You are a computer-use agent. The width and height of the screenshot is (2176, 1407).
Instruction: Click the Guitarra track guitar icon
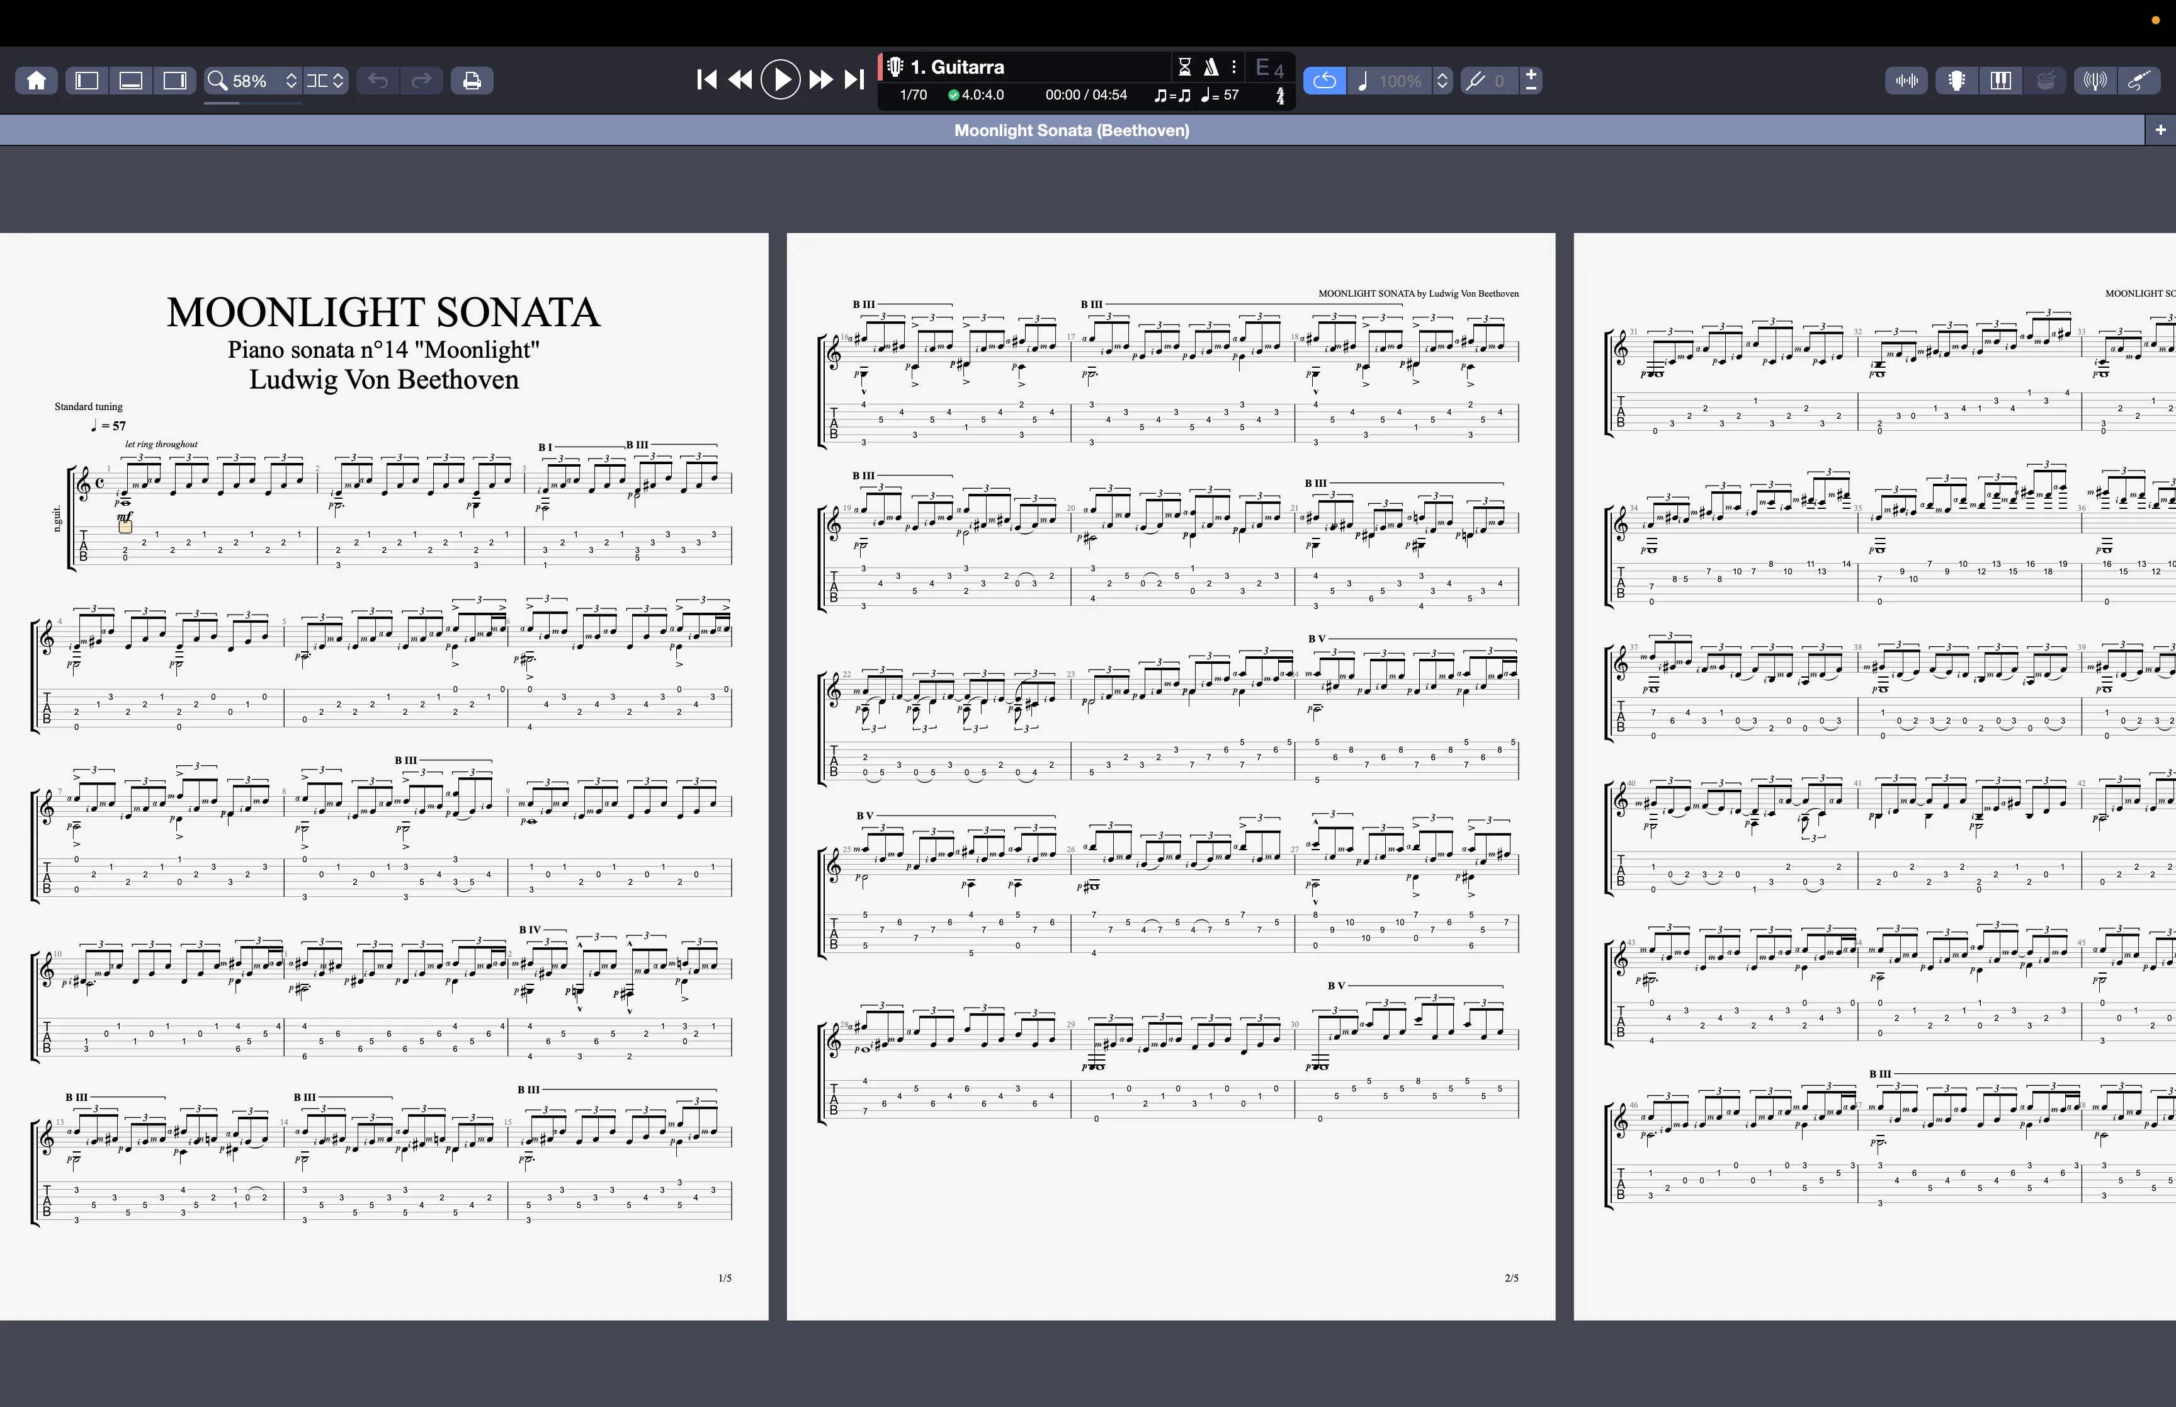pyautogui.click(x=895, y=67)
